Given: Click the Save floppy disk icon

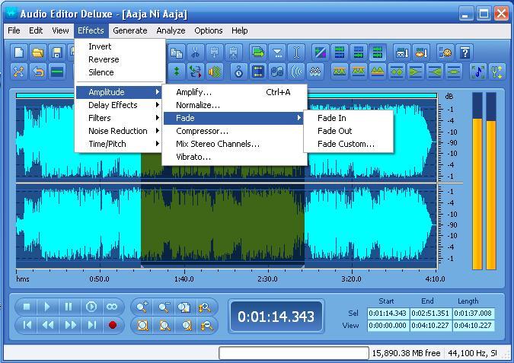Looking at the screenshot, I should coord(57,53).
